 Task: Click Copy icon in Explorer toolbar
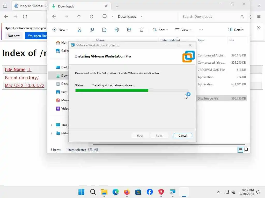click(92, 30)
